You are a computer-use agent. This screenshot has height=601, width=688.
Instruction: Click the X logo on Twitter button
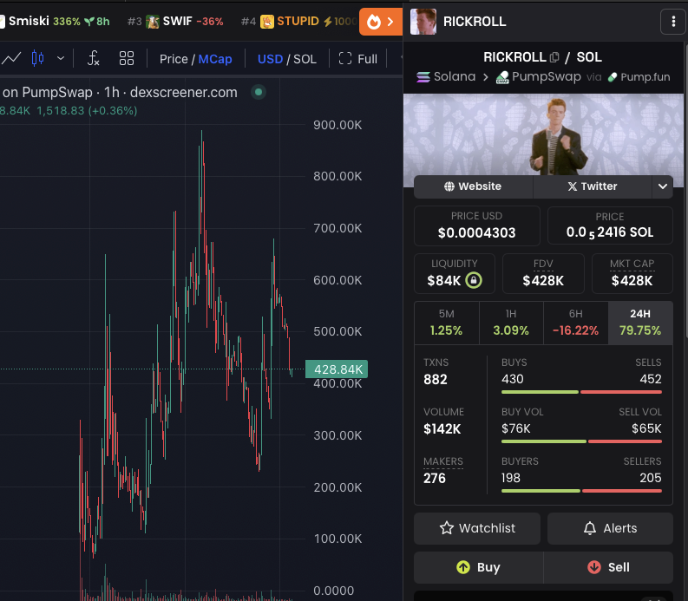(x=572, y=186)
